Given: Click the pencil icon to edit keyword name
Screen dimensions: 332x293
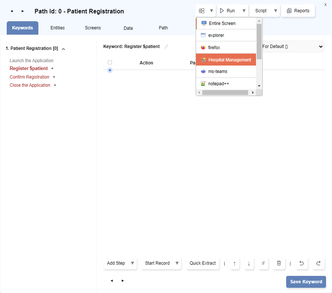Looking at the screenshot, I should (166, 47).
